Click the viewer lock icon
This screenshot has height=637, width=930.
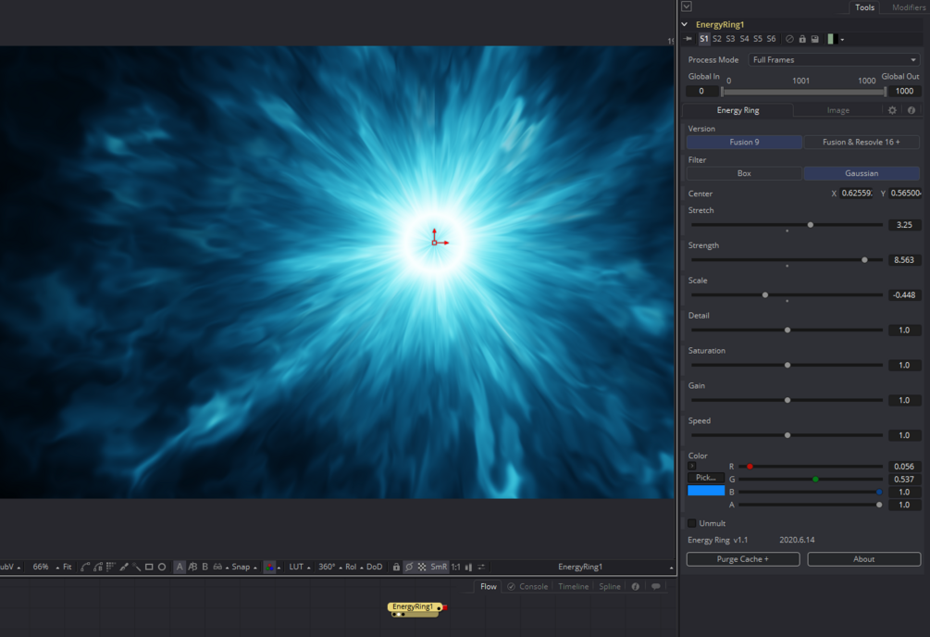(396, 567)
